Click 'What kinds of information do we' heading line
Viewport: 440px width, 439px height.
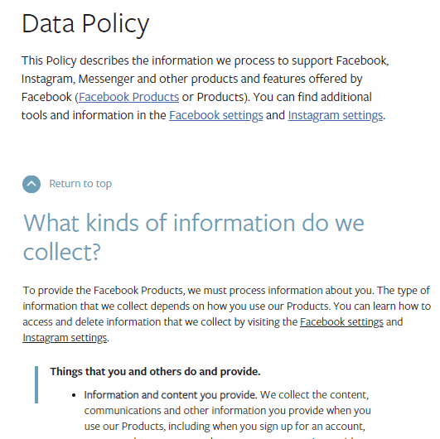(194, 223)
